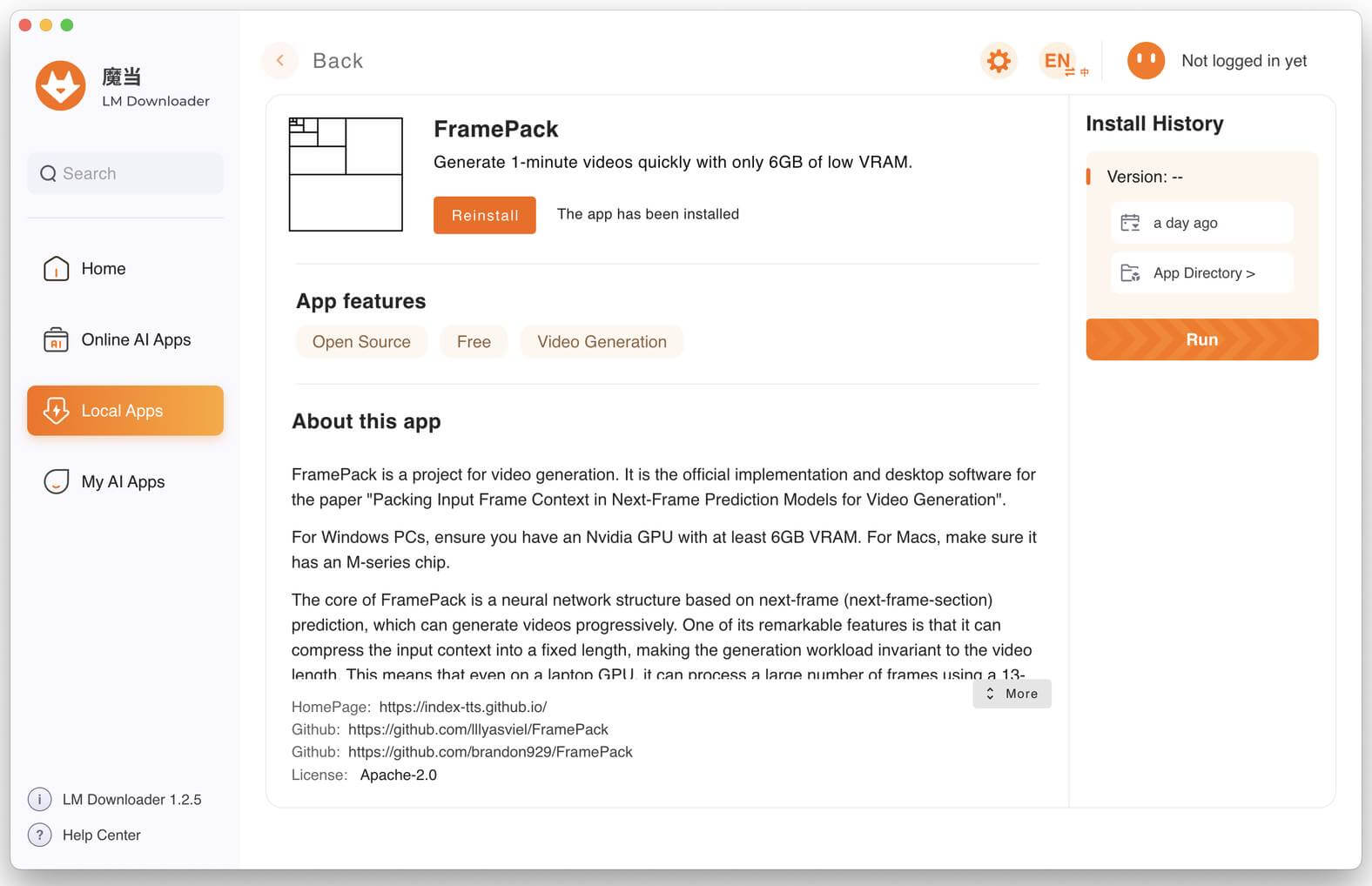Click the a day ago entry
Image resolution: width=1372 pixels, height=886 pixels.
[1201, 223]
